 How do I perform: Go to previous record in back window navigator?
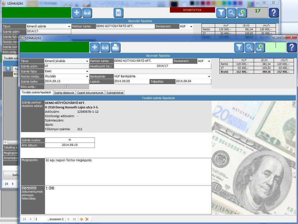tap(13, 184)
